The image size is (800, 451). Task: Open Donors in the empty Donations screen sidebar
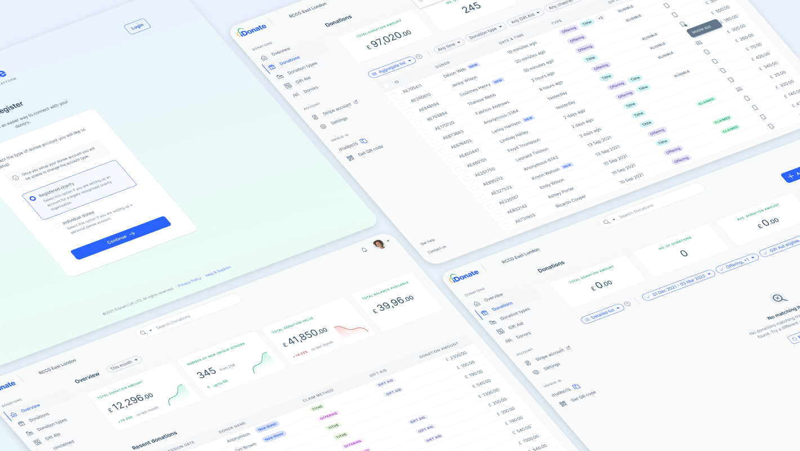(523, 335)
